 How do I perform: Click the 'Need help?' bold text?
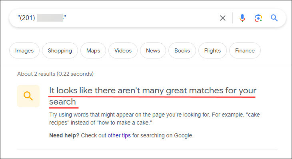[x=64, y=135]
